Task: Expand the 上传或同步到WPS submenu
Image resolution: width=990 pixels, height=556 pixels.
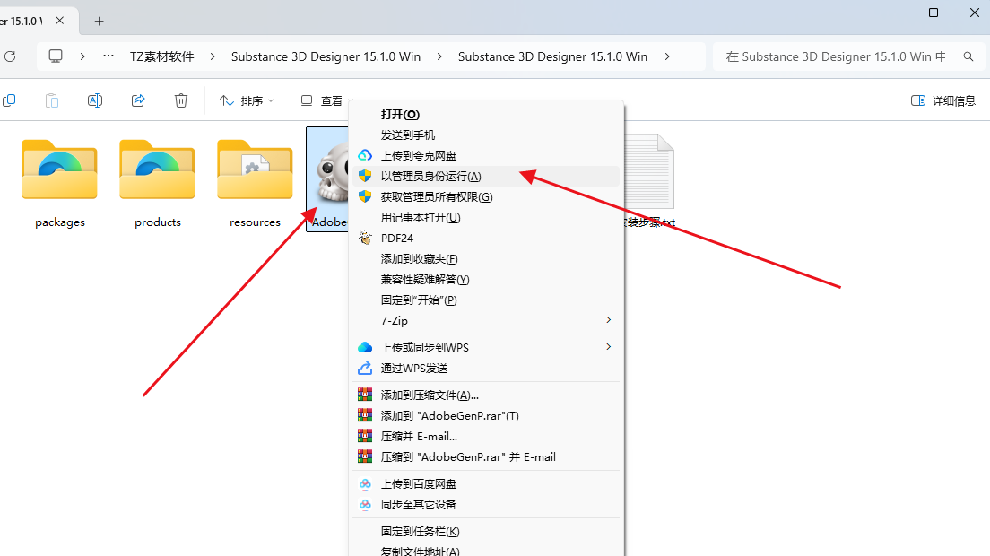Action: (x=608, y=346)
